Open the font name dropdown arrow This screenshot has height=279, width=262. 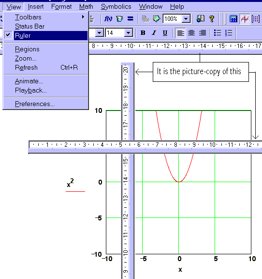(99, 33)
